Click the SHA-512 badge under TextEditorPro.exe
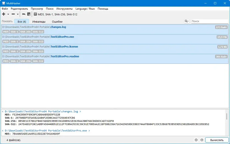Screen dimensions: 230x144 [38, 41]
